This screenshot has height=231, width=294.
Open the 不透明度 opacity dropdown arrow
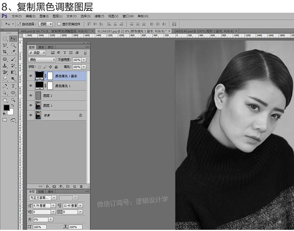[84, 60]
